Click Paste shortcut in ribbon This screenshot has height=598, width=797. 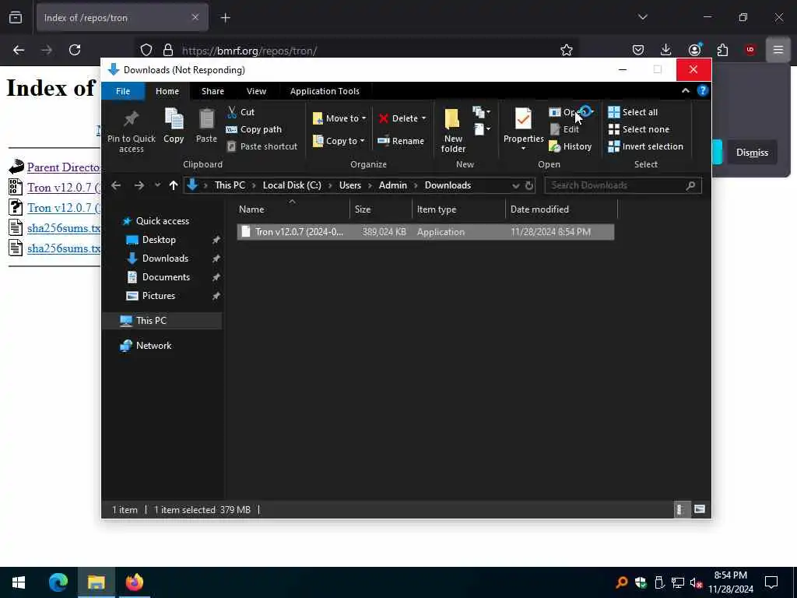(262, 146)
